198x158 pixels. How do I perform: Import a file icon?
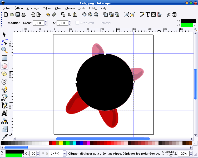pyautogui.click(x=33, y=14)
